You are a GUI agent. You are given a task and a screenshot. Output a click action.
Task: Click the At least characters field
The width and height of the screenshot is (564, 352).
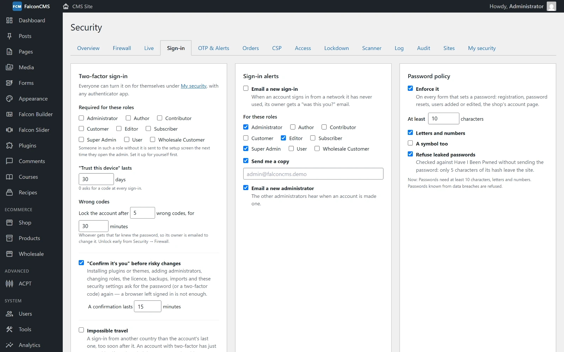click(444, 119)
